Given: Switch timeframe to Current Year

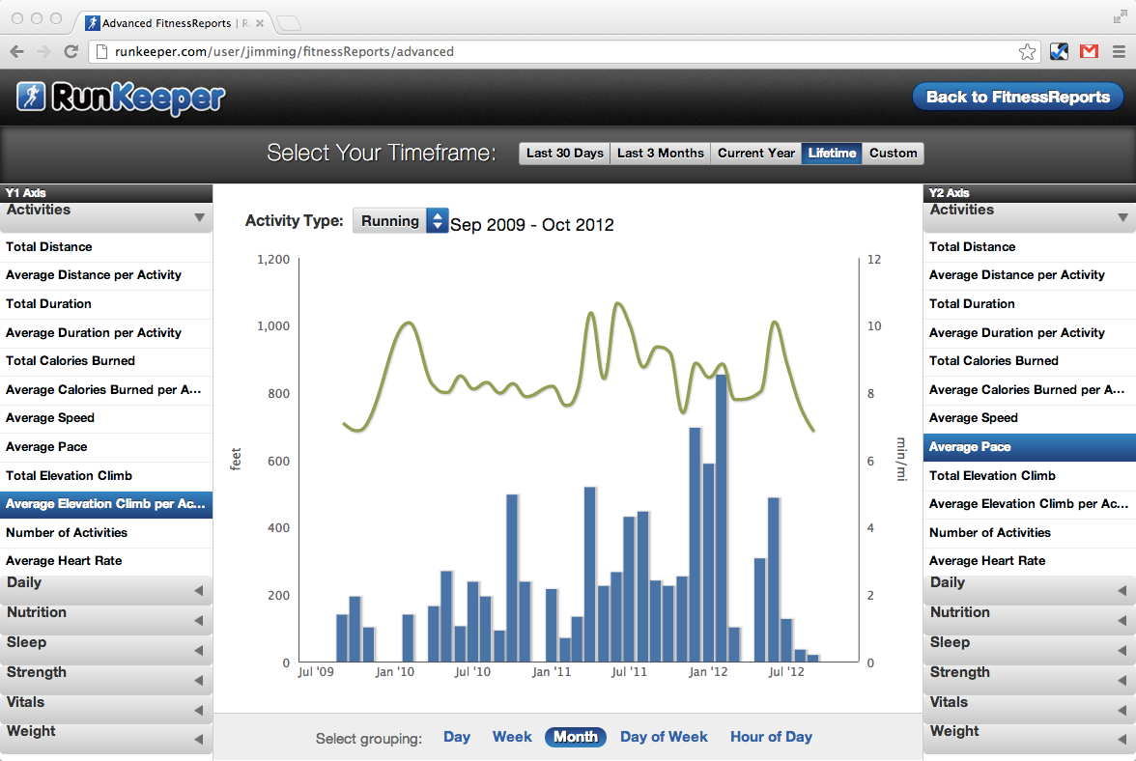Looking at the screenshot, I should point(755,153).
